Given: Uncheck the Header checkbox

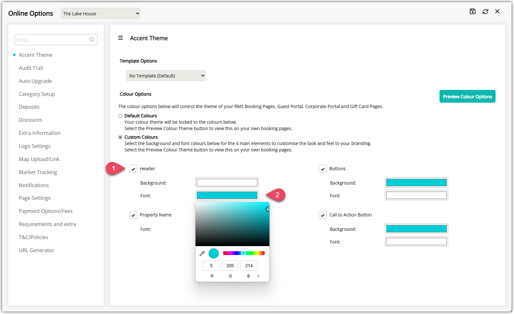Looking at the screenshot, I should [133, 169].
